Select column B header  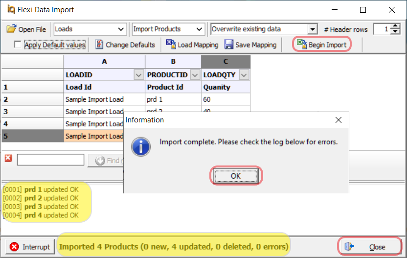tap(173, 62)
